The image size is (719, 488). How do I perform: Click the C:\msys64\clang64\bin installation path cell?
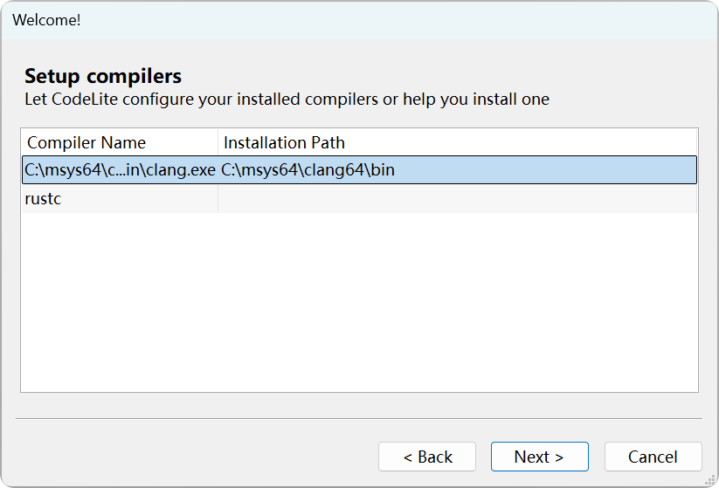click(x=308, y=169)
